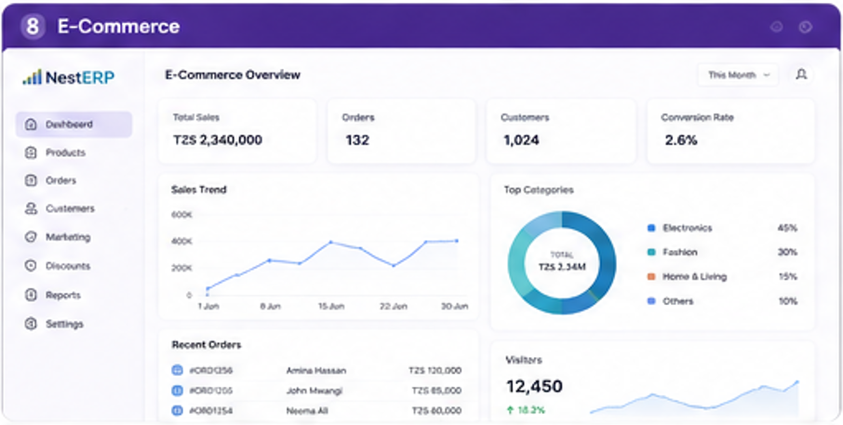Click the order icon beside John Mwangi's order

tap(178, 391)
